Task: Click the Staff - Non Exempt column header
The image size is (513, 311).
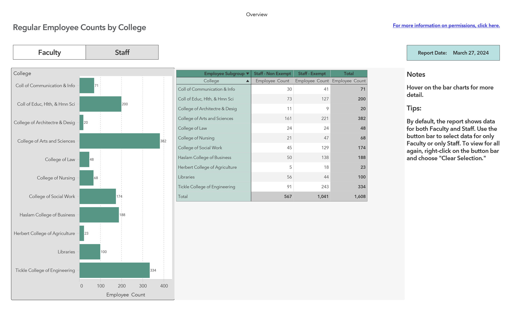Action: click(x=272, y=74)
